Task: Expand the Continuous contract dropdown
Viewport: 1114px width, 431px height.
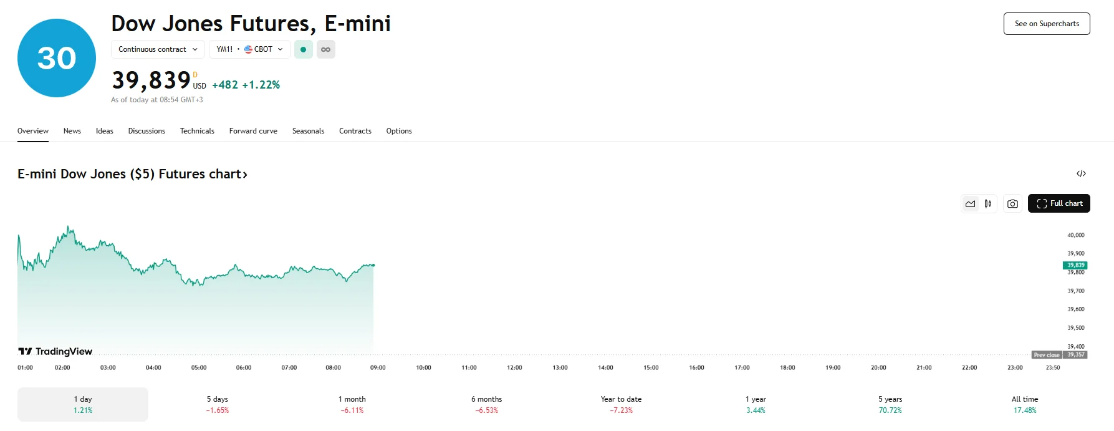Action: 158,49
